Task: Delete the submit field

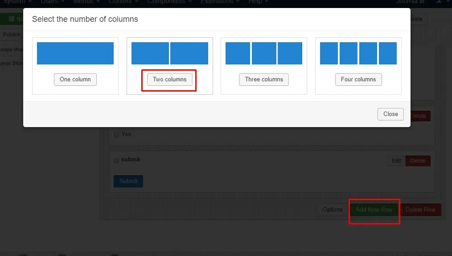Action: pos(418,160)
